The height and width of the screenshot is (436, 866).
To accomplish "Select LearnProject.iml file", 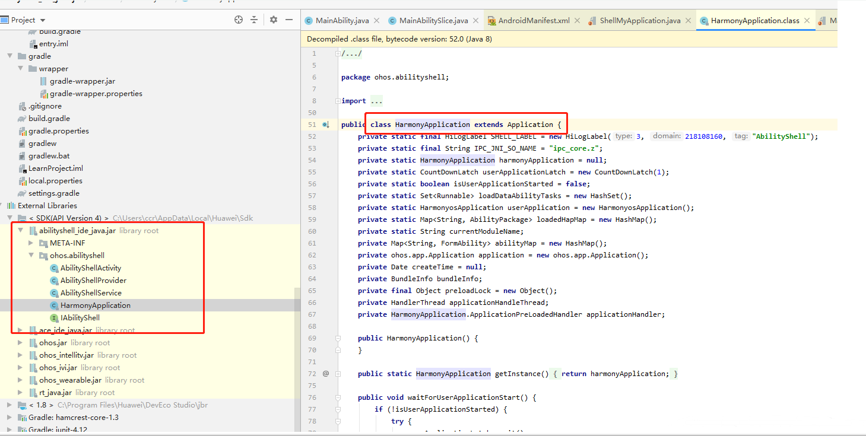I will click(56, 168).
